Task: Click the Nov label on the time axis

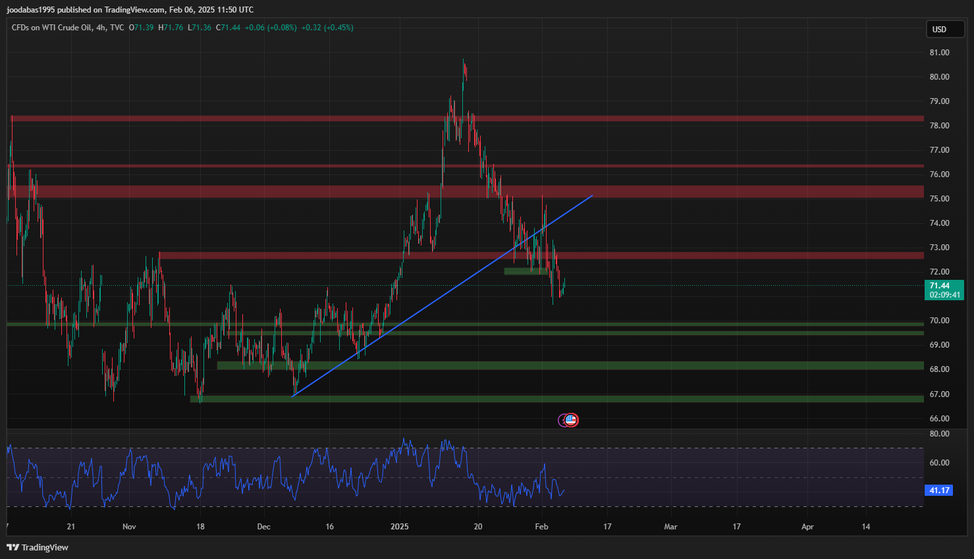Action: (x=129, y=527)
